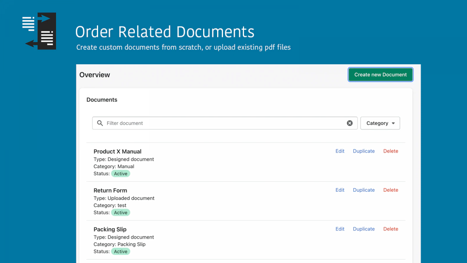Open the Product X Manual title
The image size is (467, 263).
click(x=117, y=152)
